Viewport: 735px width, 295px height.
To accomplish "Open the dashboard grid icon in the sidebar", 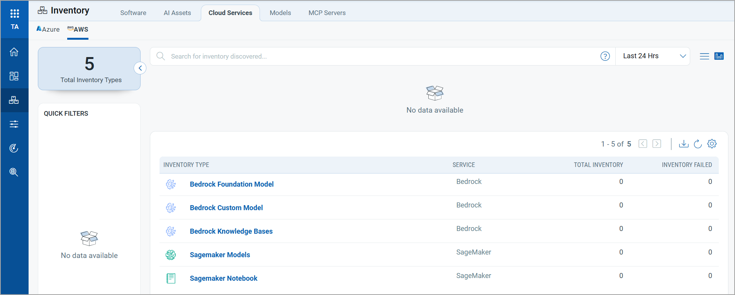I will coord(14,76).
